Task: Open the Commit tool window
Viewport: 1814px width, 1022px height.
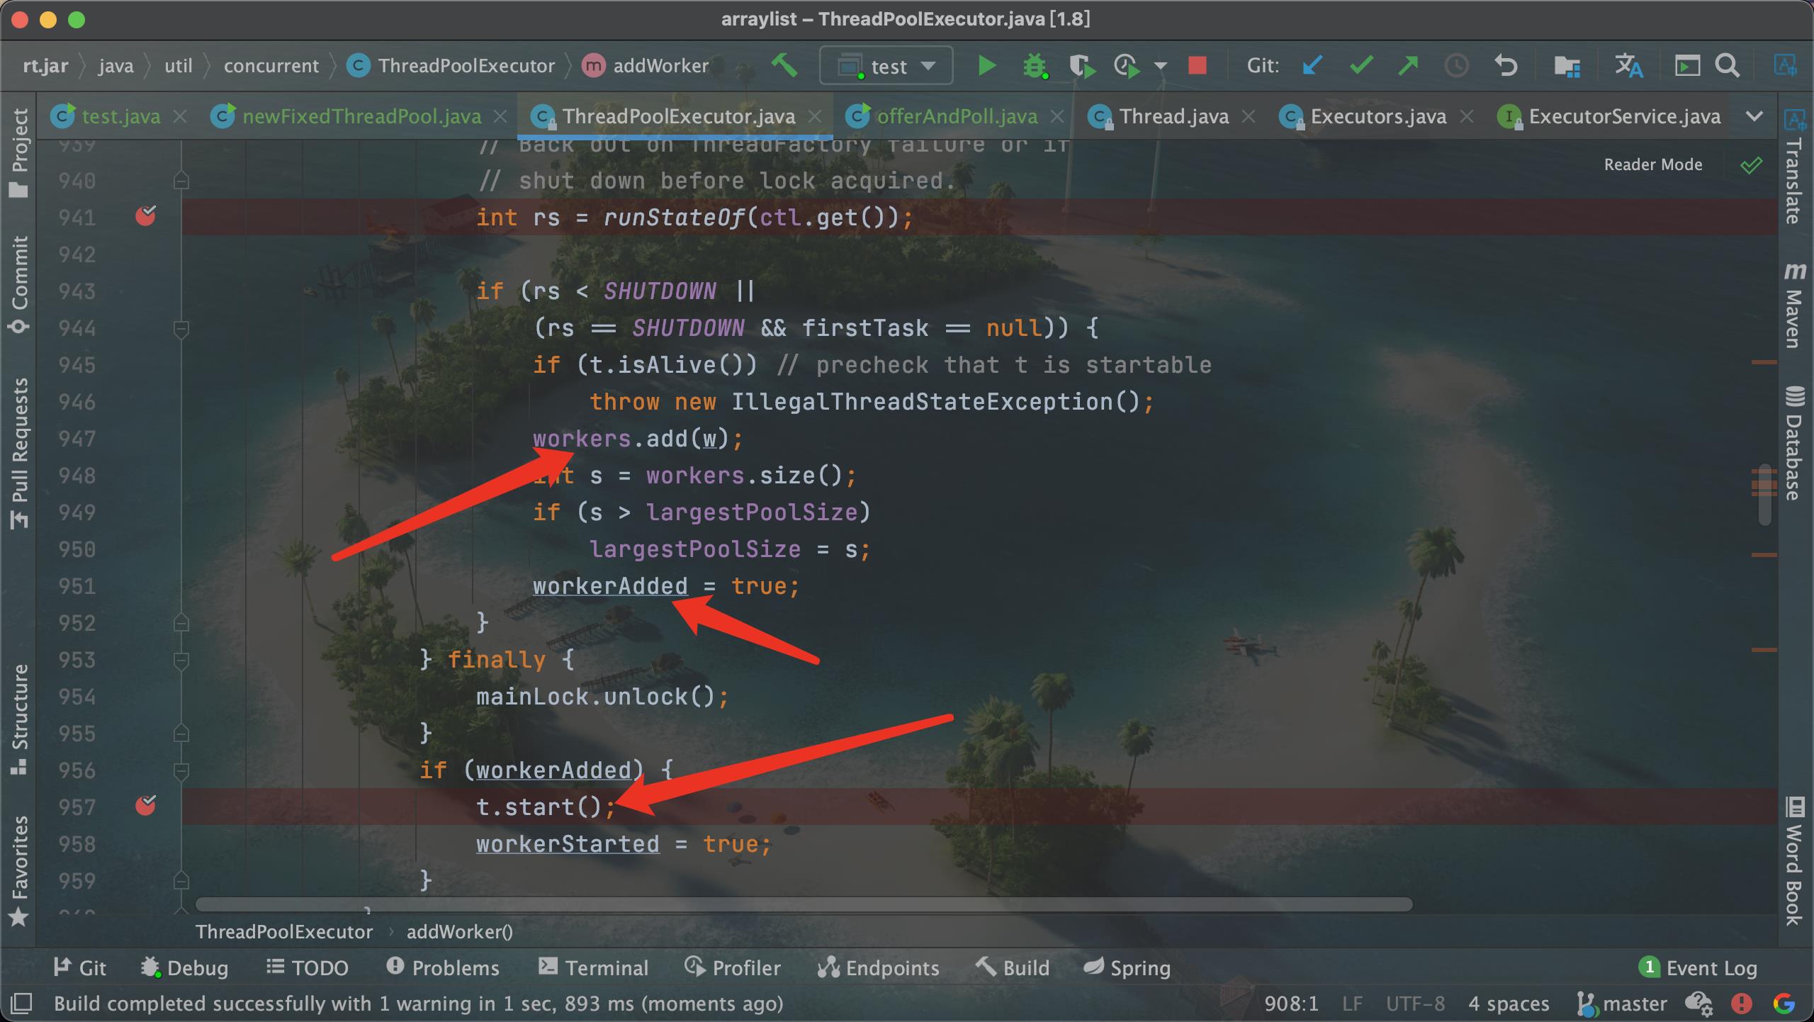Action: click(19, 285)
